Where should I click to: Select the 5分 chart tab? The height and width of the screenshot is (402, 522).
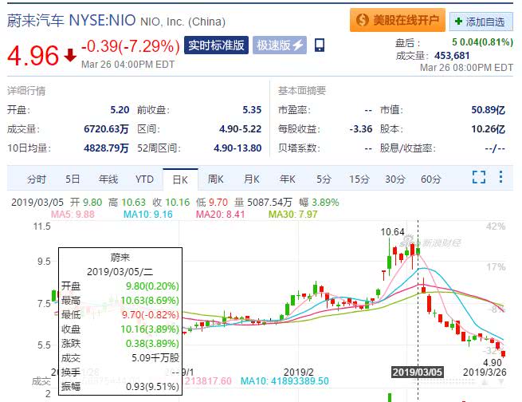[x=324, y=179]
